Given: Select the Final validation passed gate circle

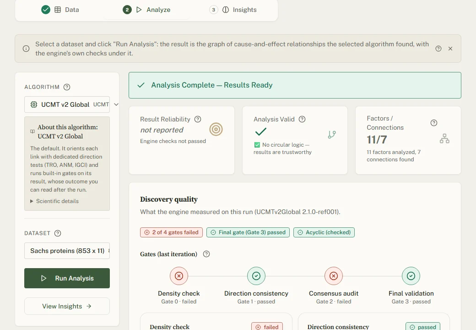Looking at the screenshot, I should (411, 276).
